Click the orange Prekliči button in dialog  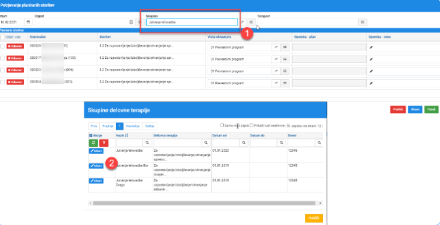click(314, 218)
